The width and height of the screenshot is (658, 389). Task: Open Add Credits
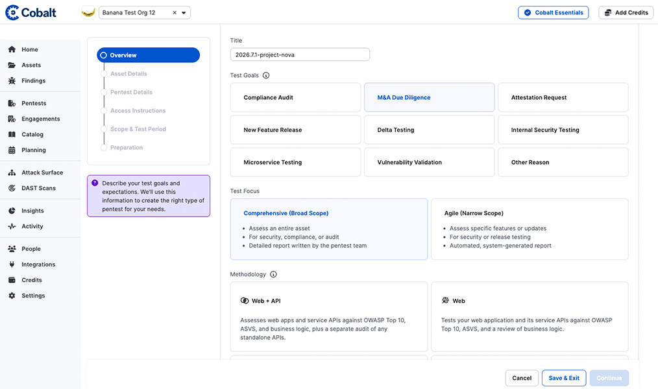[625, 12]
